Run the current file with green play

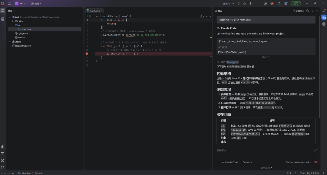coord(239,3)
